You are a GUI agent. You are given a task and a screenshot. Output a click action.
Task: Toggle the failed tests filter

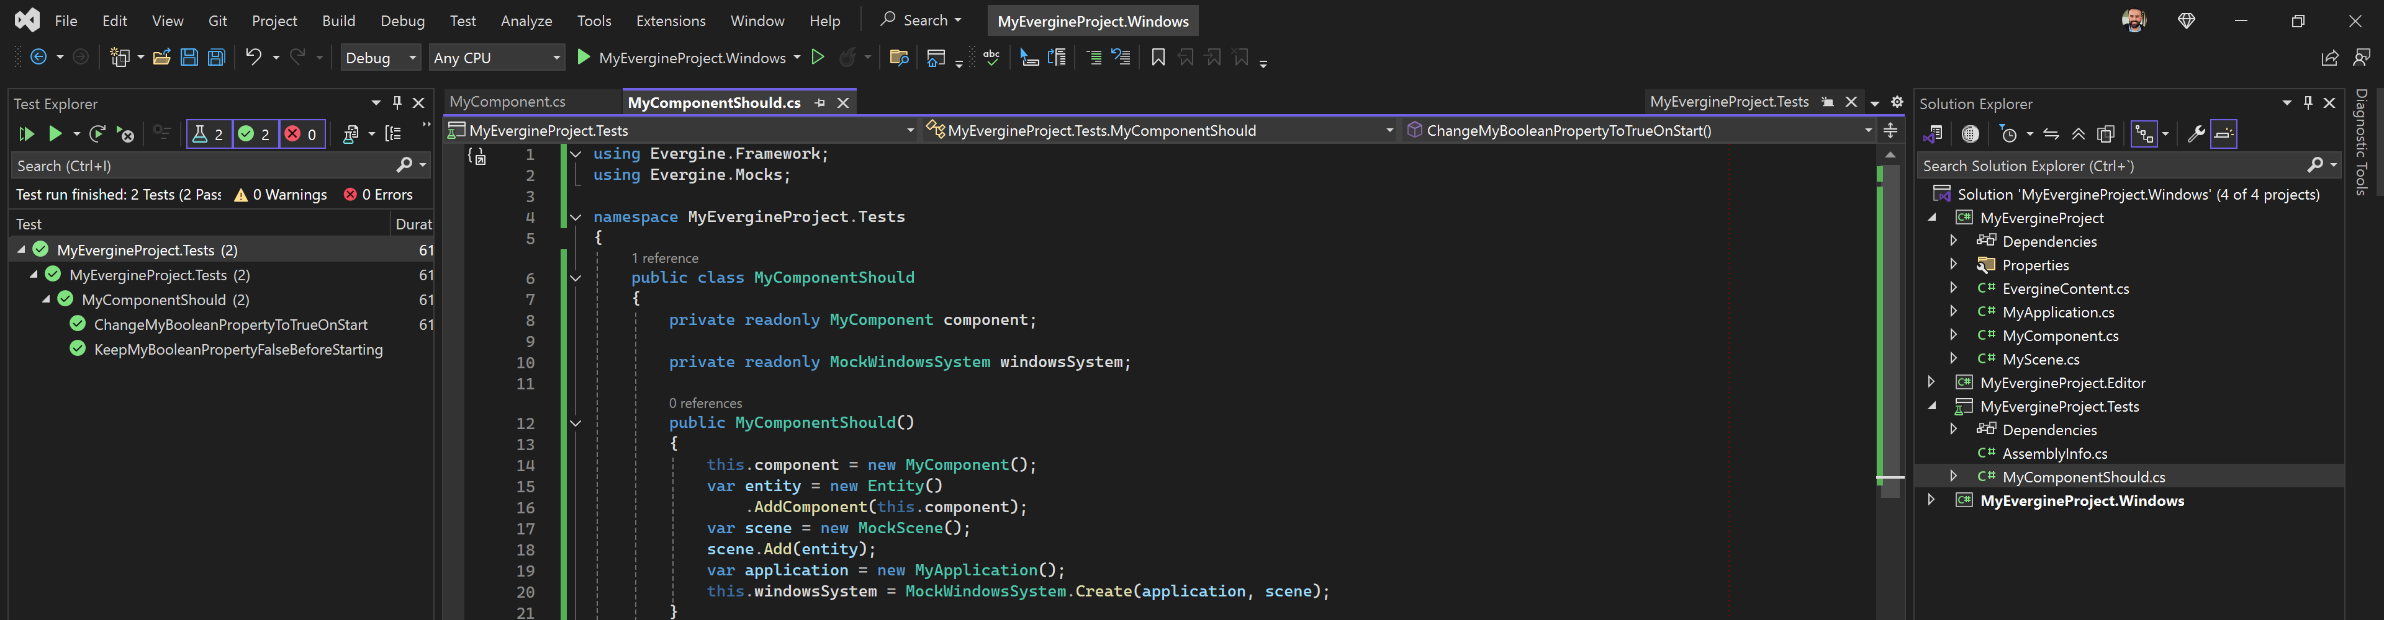click(302, 134)
